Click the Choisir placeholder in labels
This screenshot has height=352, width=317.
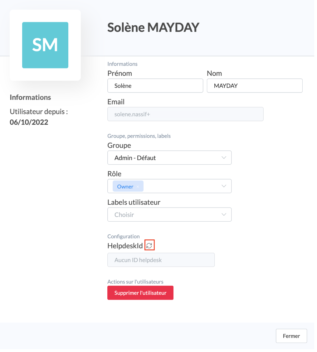tap(124, 215)
